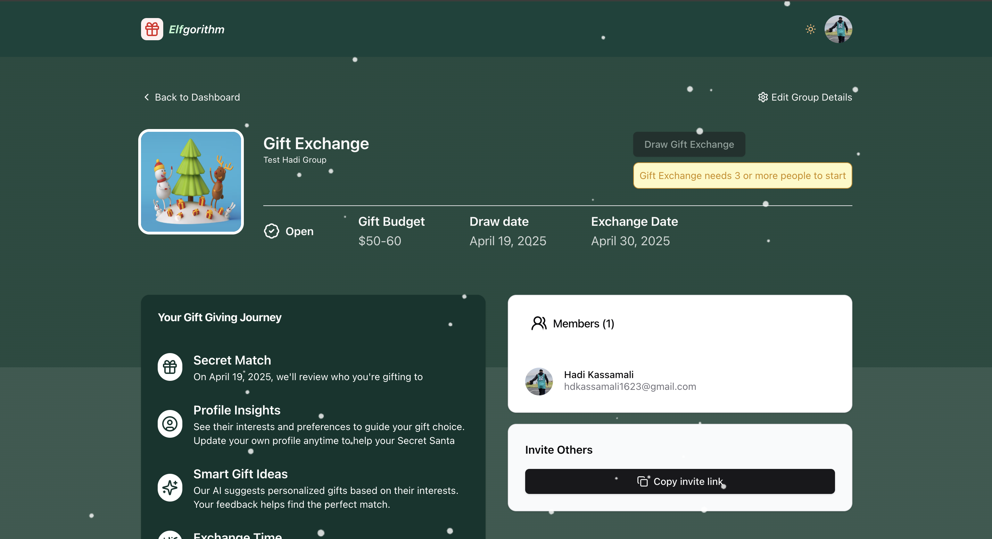Click the Elfgorithm brand name text

196,29
